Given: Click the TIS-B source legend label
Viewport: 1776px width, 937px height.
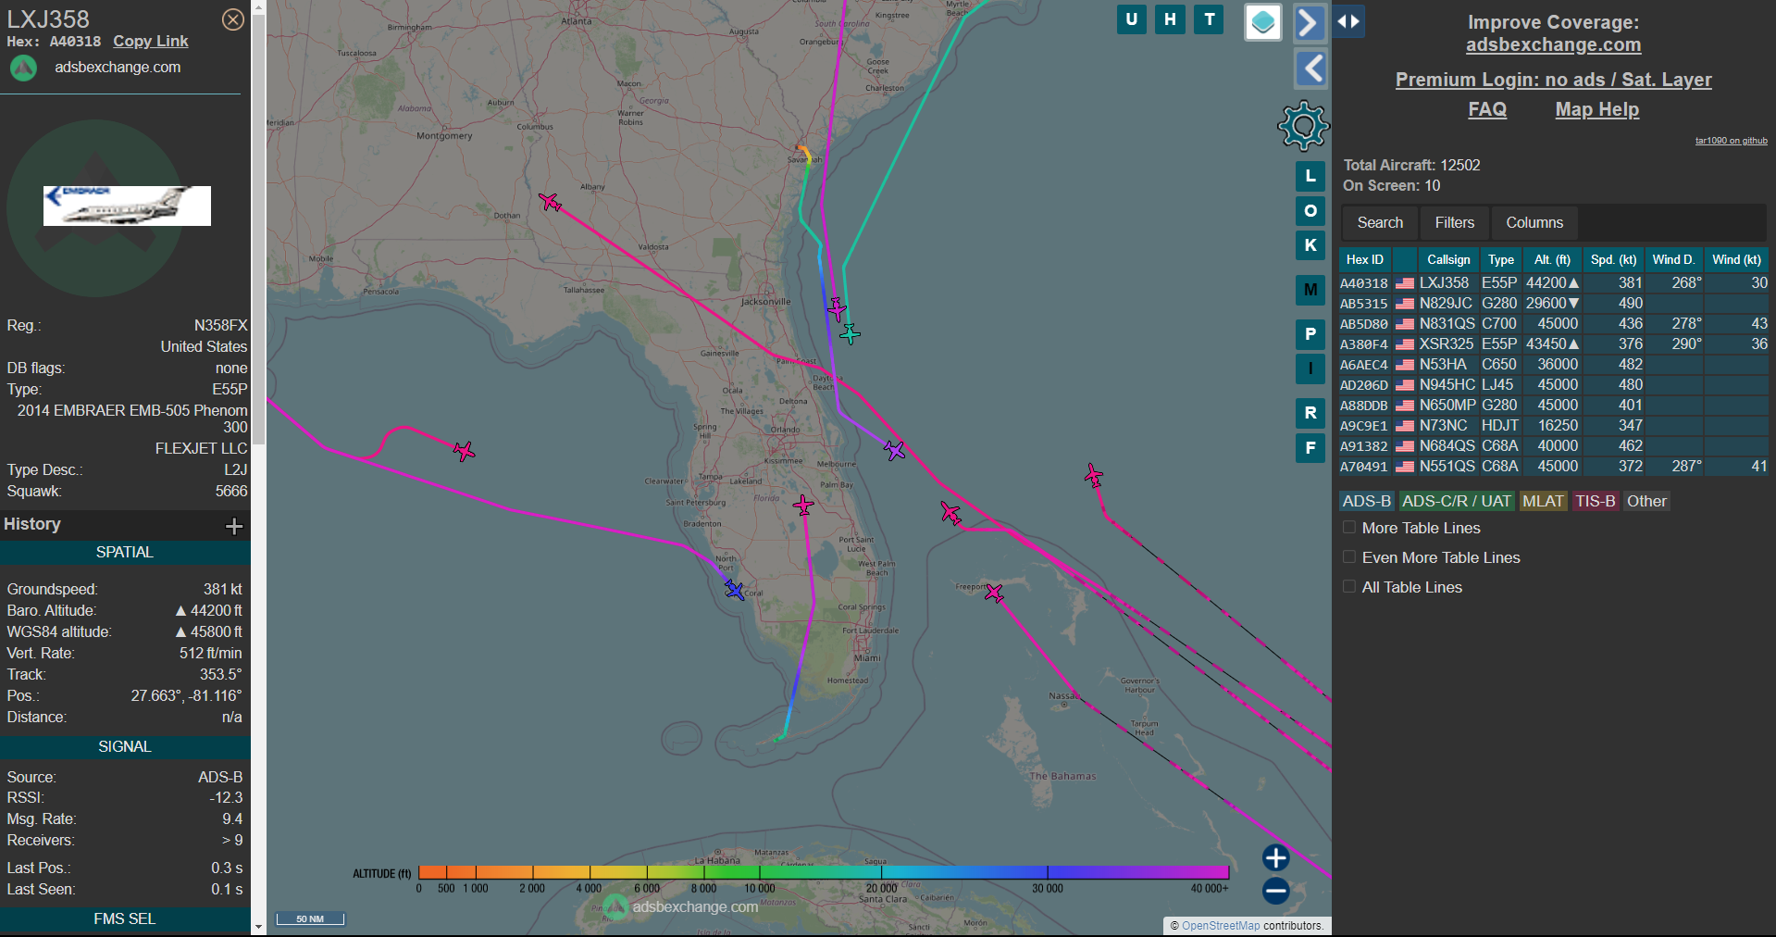Looking at the screenshot, I should coord(1595,501).
